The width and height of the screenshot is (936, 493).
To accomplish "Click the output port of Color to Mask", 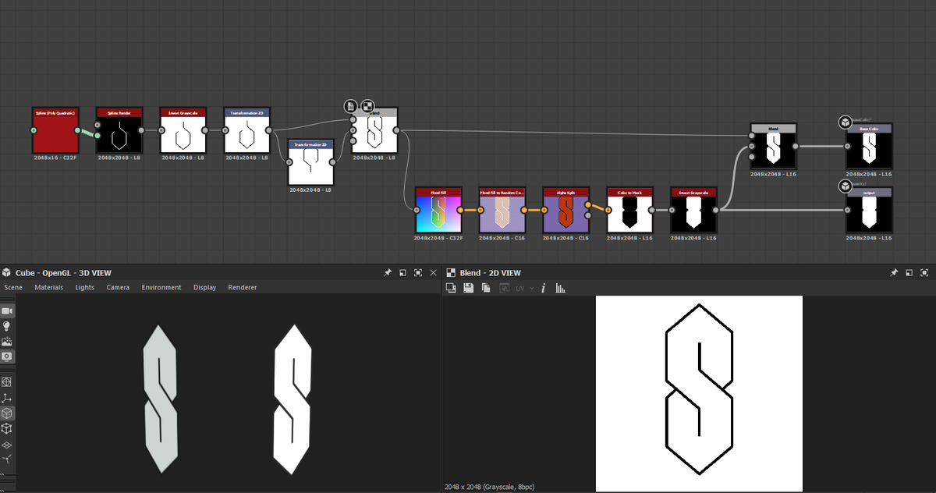I will (x=653, y=210).
